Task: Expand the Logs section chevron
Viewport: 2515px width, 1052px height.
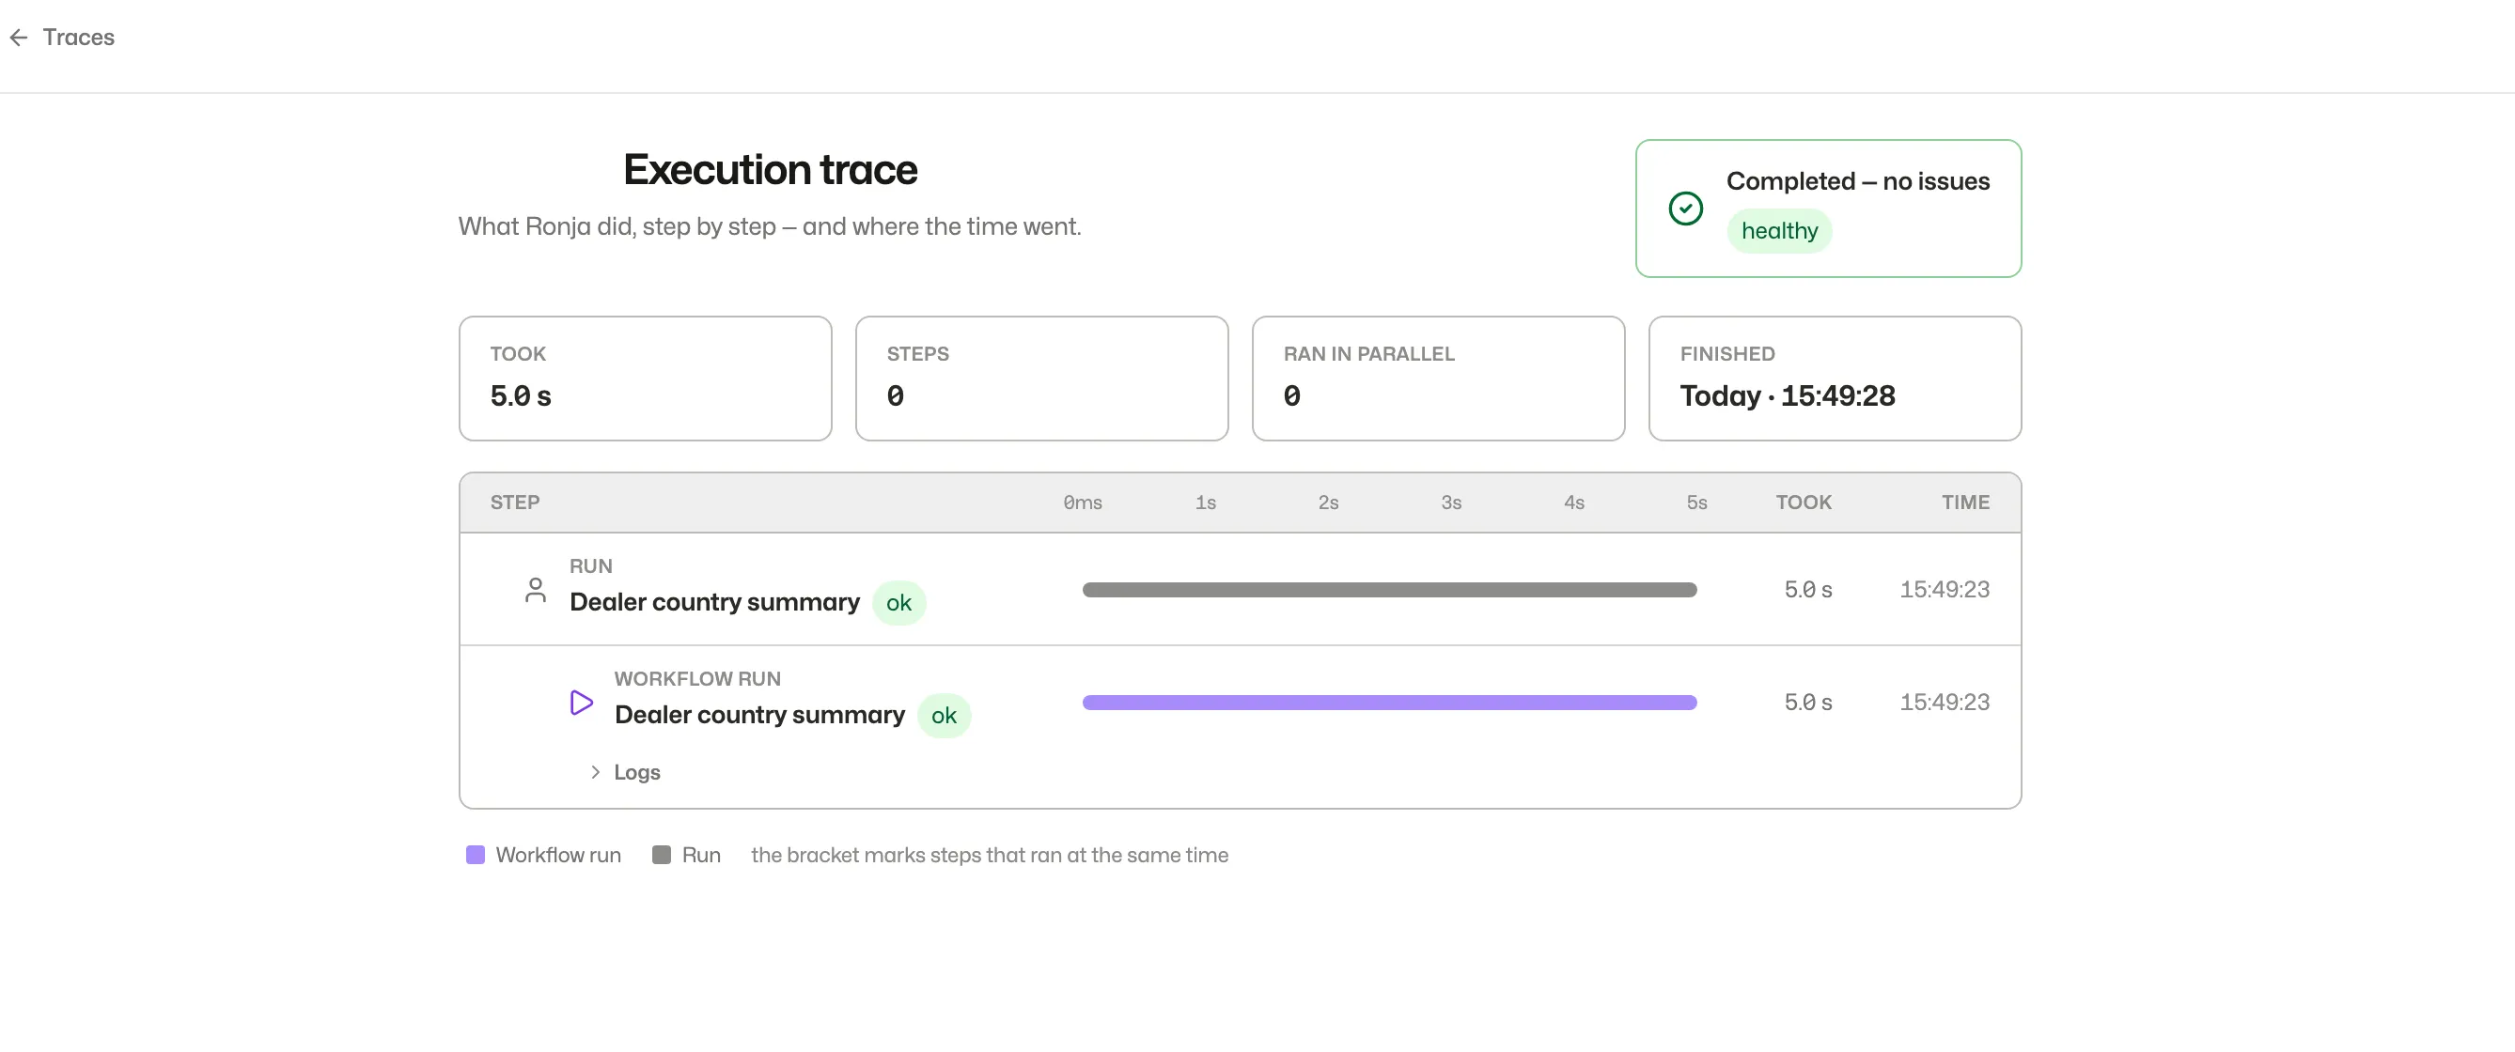Action: (595, 772)
